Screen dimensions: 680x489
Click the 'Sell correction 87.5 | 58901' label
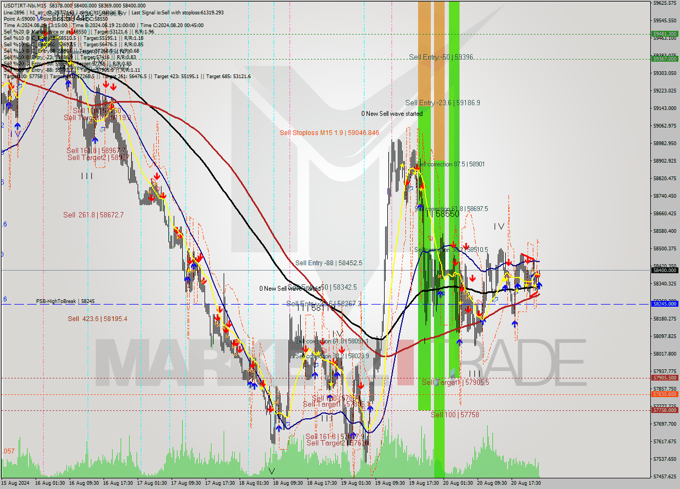[450, 164]
